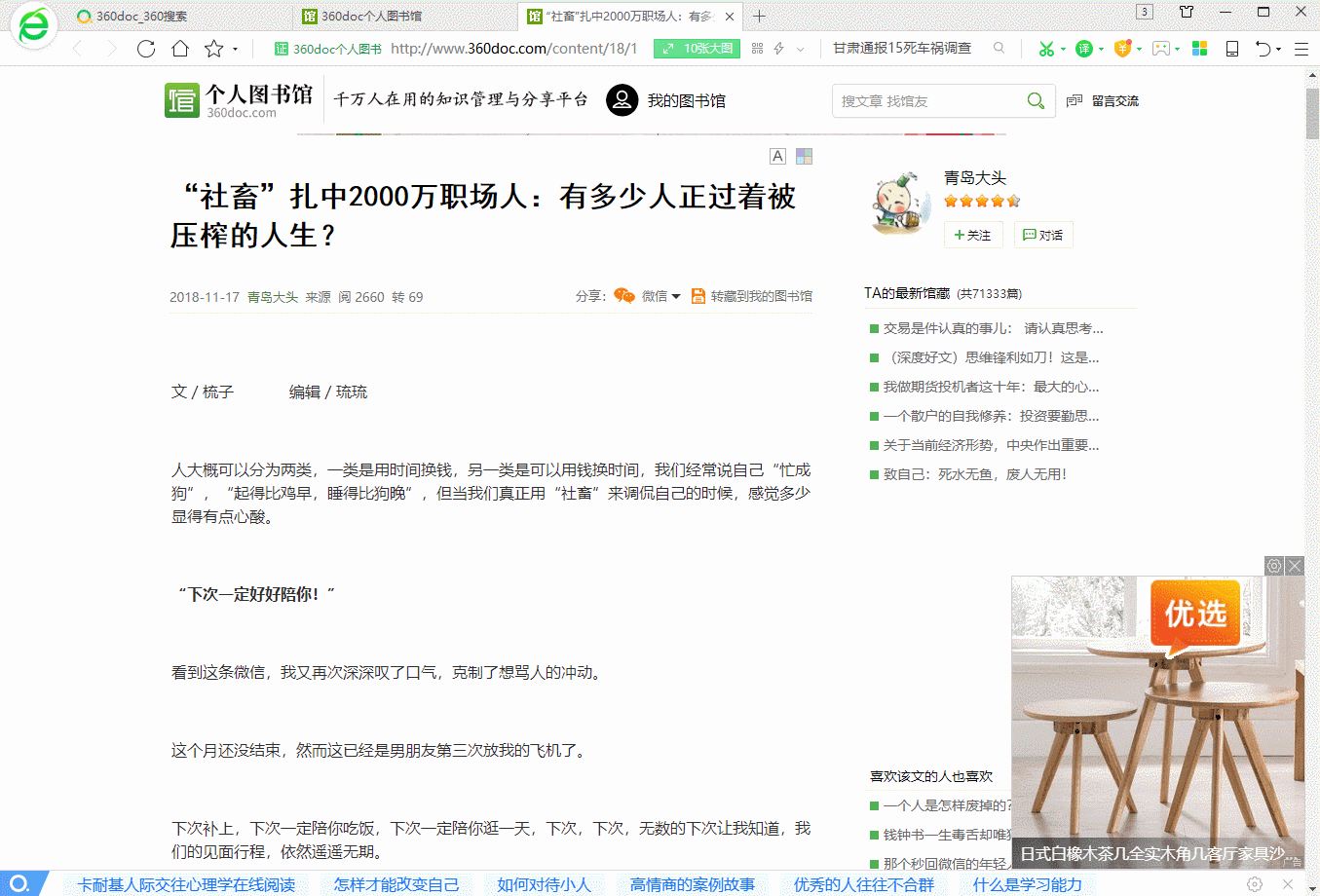
Task: Select the page background color swatch icon
Action: coord(804,156)
